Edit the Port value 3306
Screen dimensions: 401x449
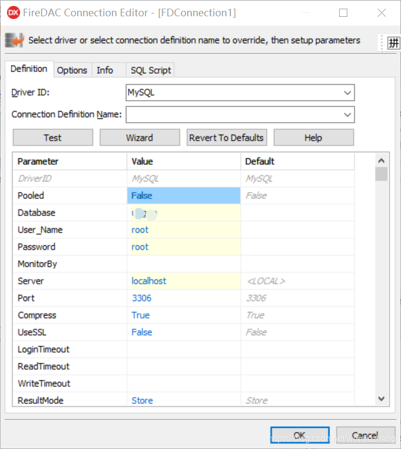[x=184, y=298]
